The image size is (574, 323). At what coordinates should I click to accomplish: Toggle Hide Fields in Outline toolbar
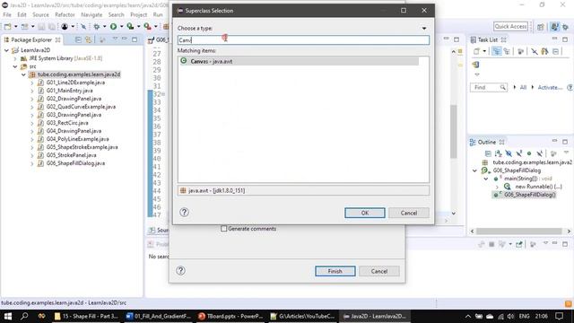pyautogui.click(x=509, y=153)
